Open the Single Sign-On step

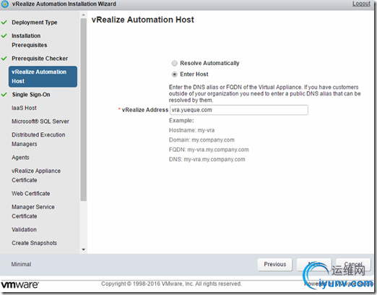point(31,95)
